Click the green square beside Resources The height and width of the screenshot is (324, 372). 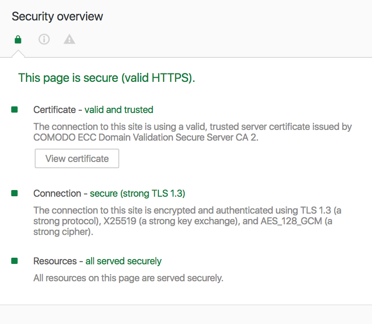tap(15, 261)
